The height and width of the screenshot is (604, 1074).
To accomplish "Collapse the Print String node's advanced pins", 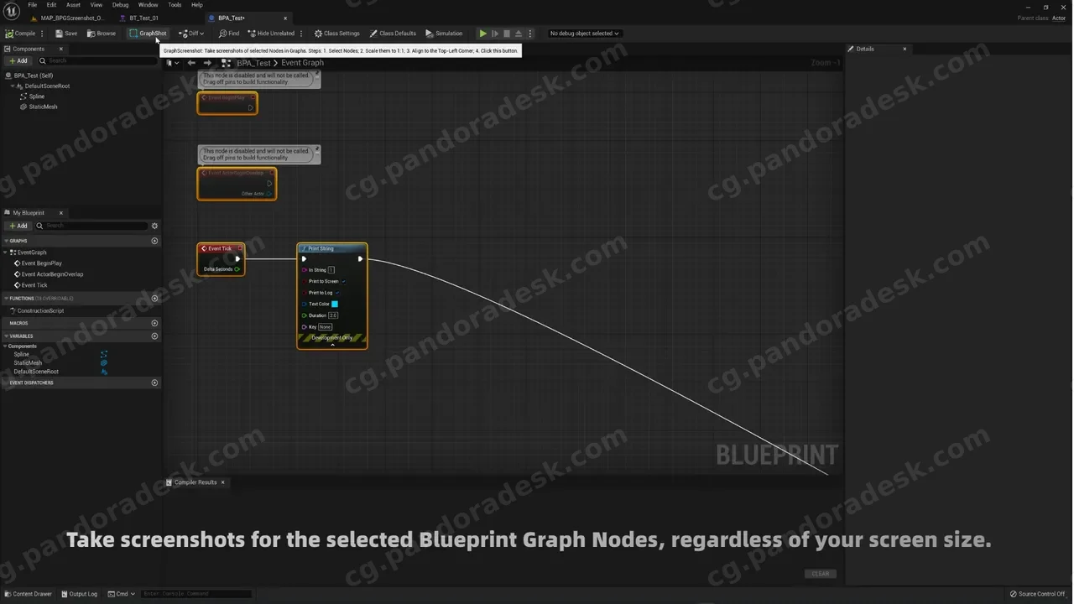I will 332,344.
